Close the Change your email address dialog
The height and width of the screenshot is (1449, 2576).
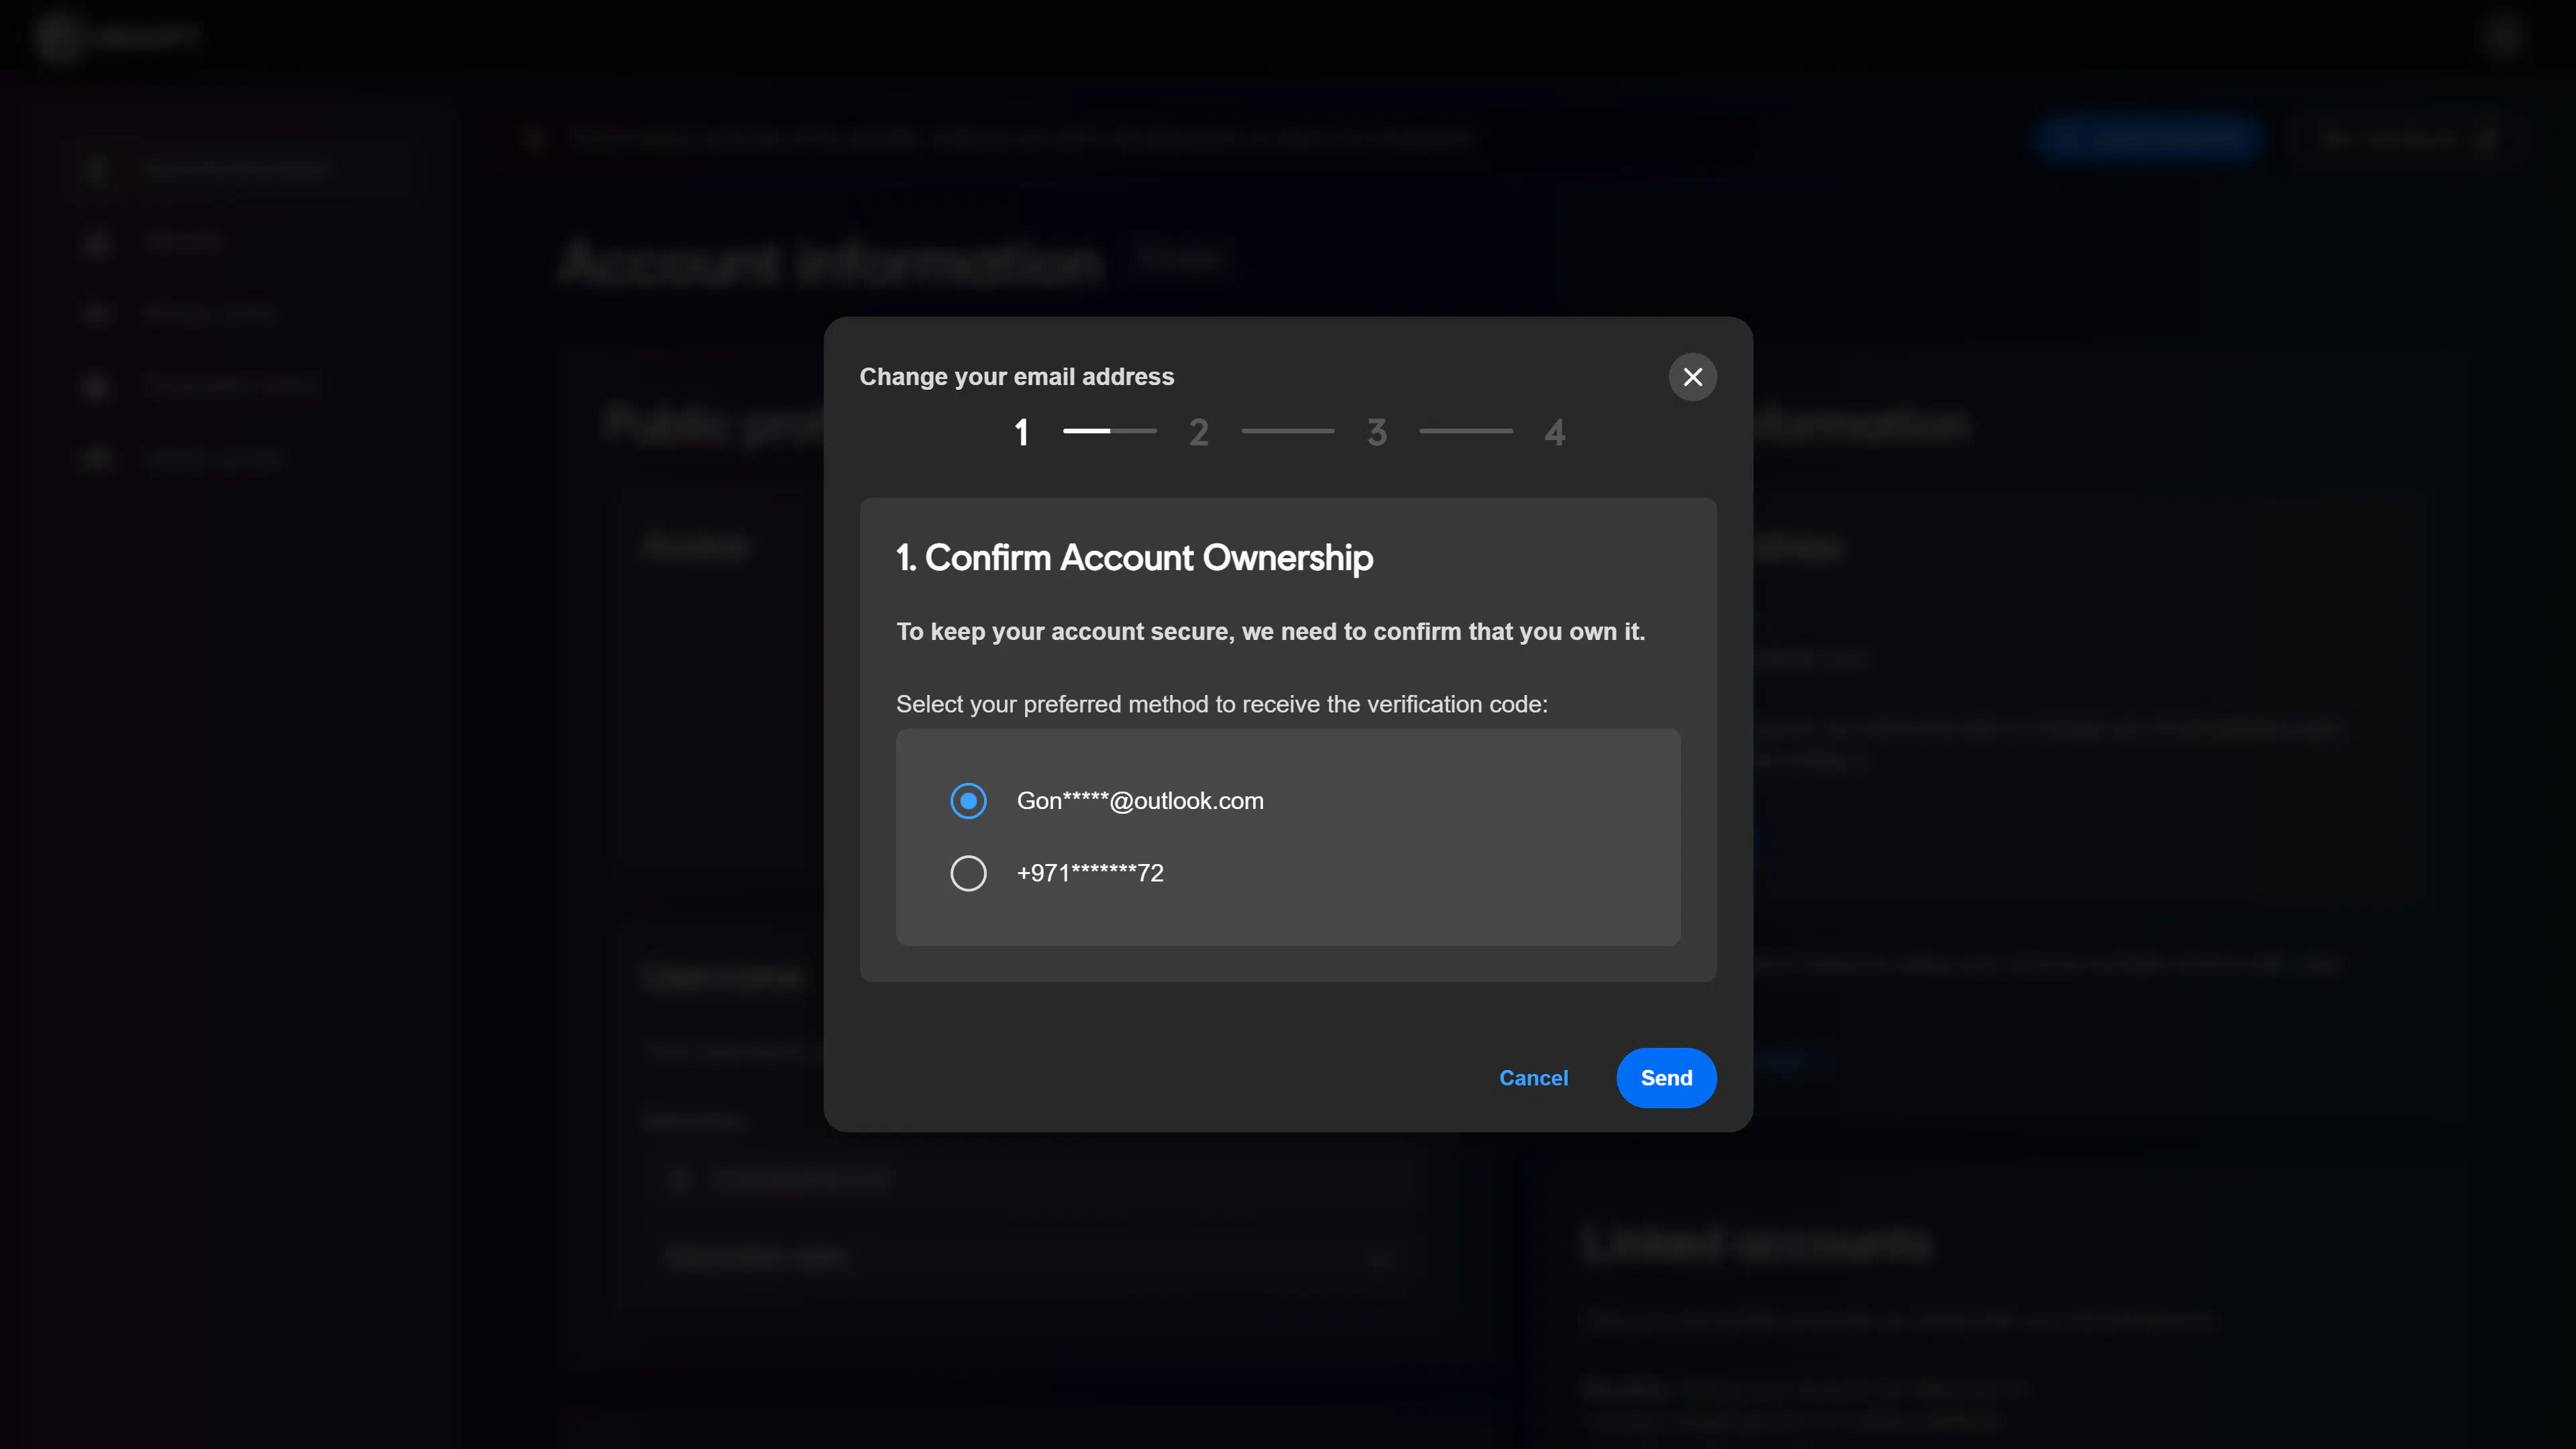pos(1692,377)
